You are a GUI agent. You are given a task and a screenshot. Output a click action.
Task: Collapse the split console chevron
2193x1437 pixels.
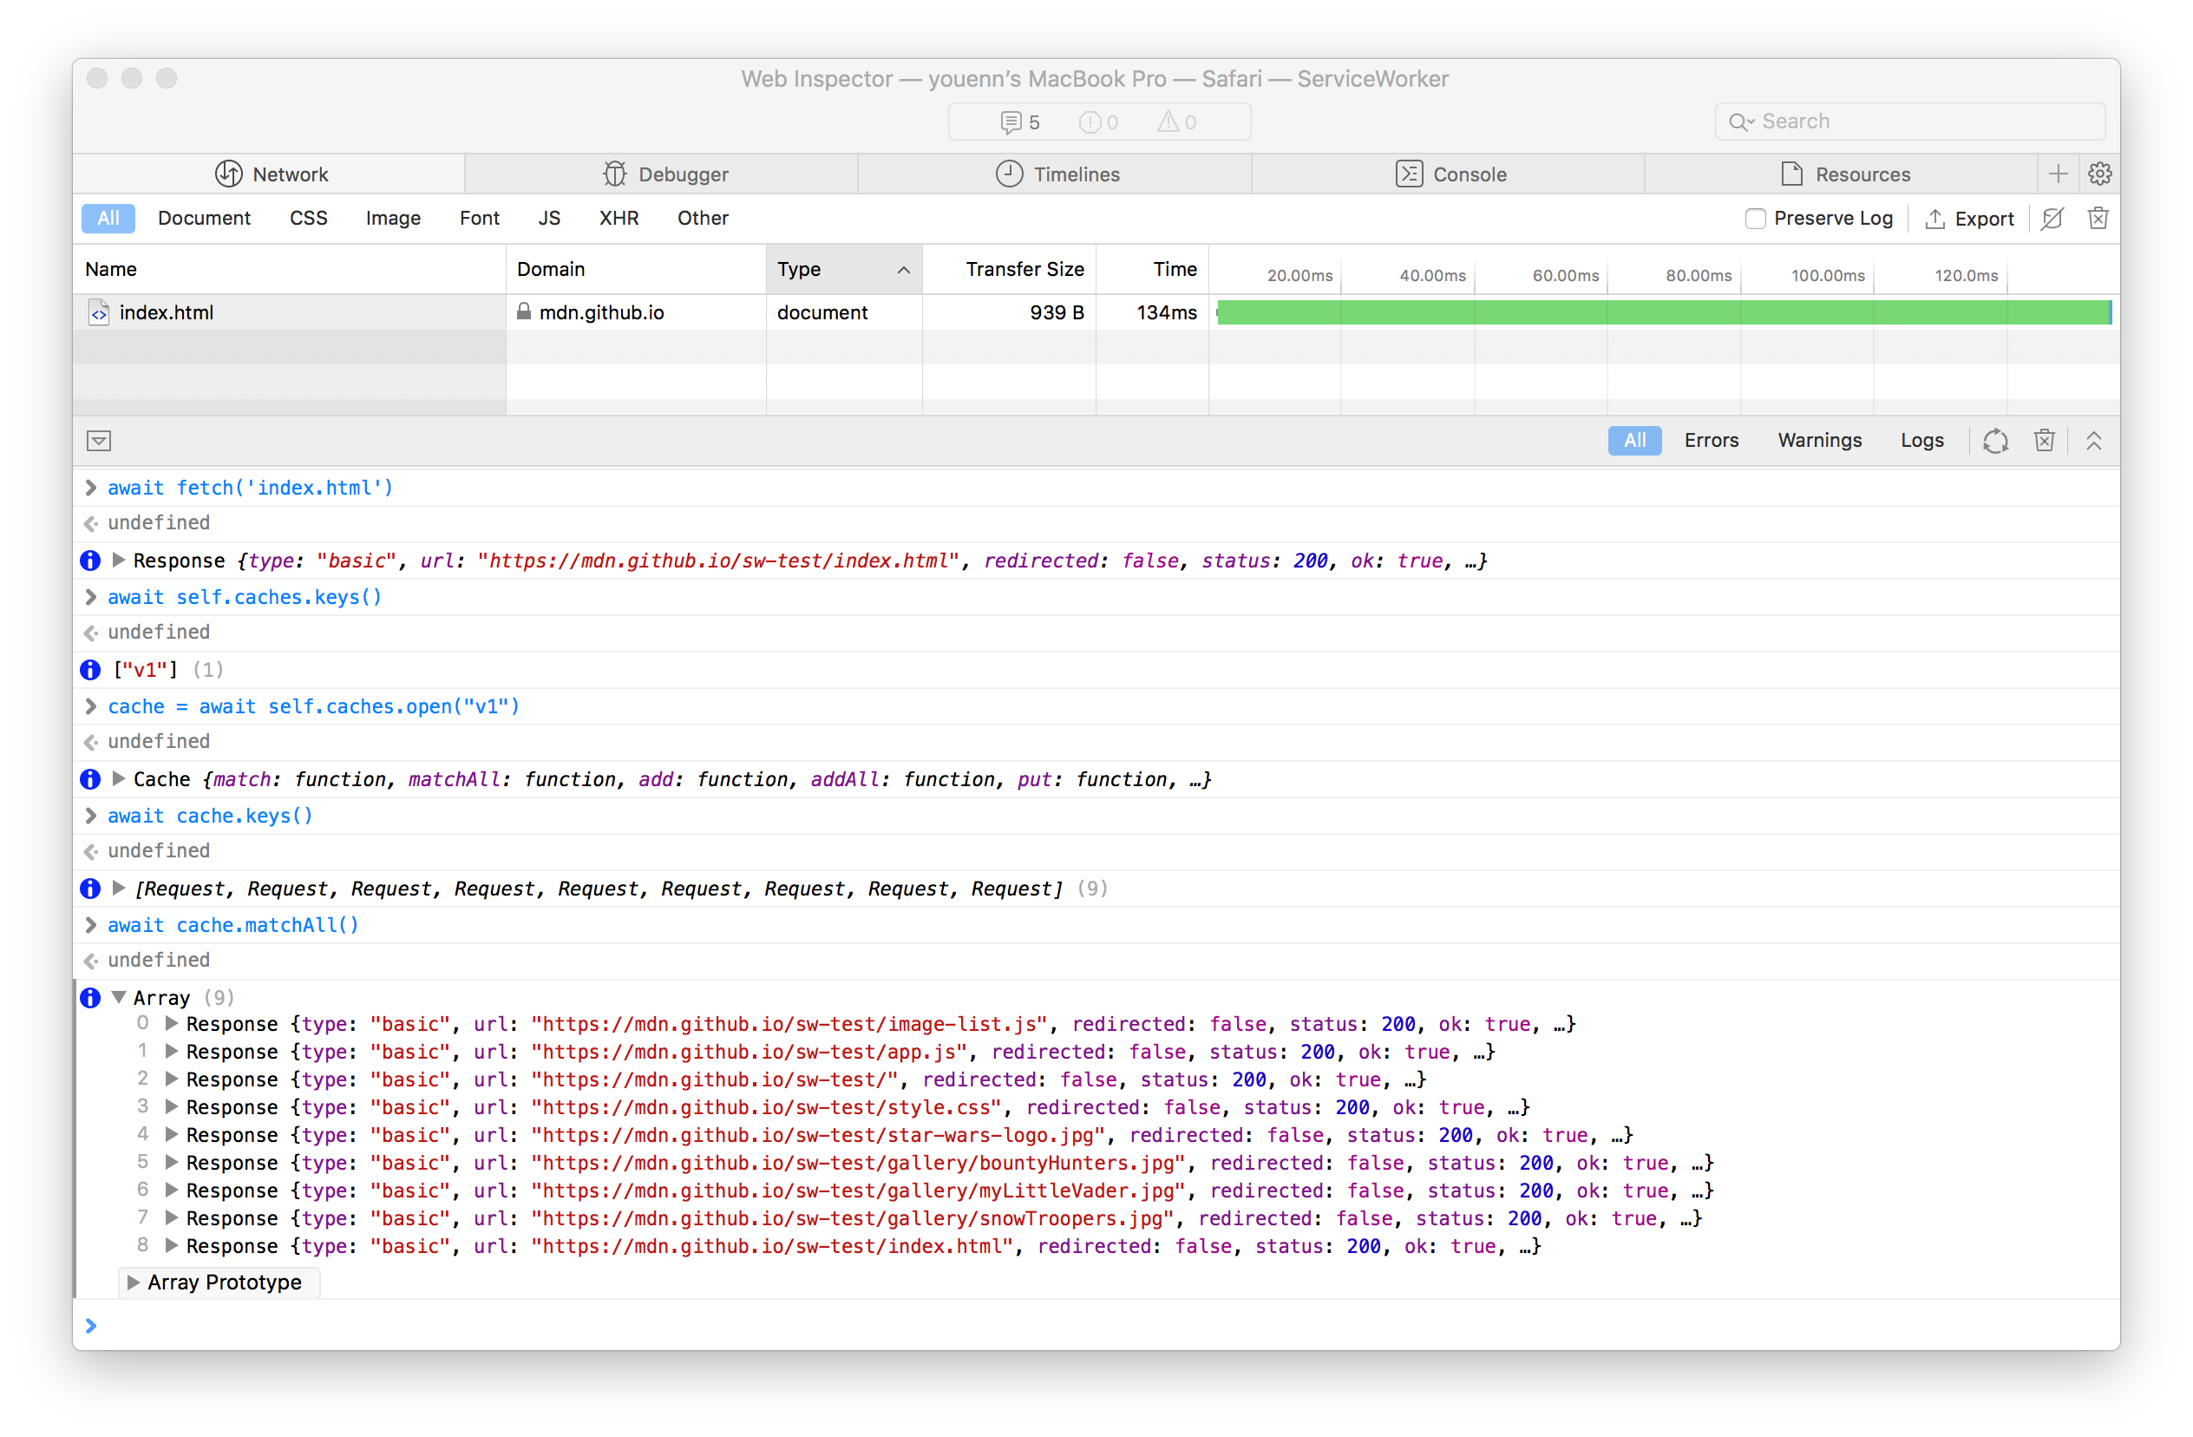(2093, 441)
